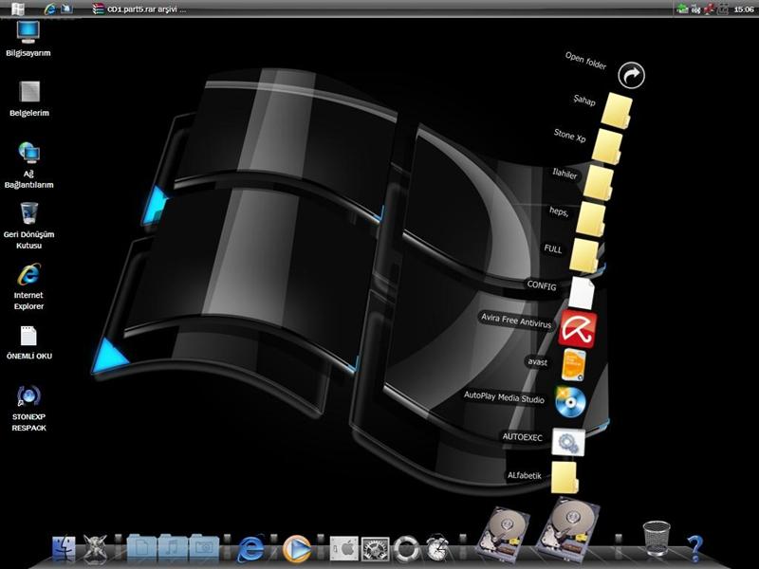Open the music folder in dock

pyautogui.click(x=173, y=548)
